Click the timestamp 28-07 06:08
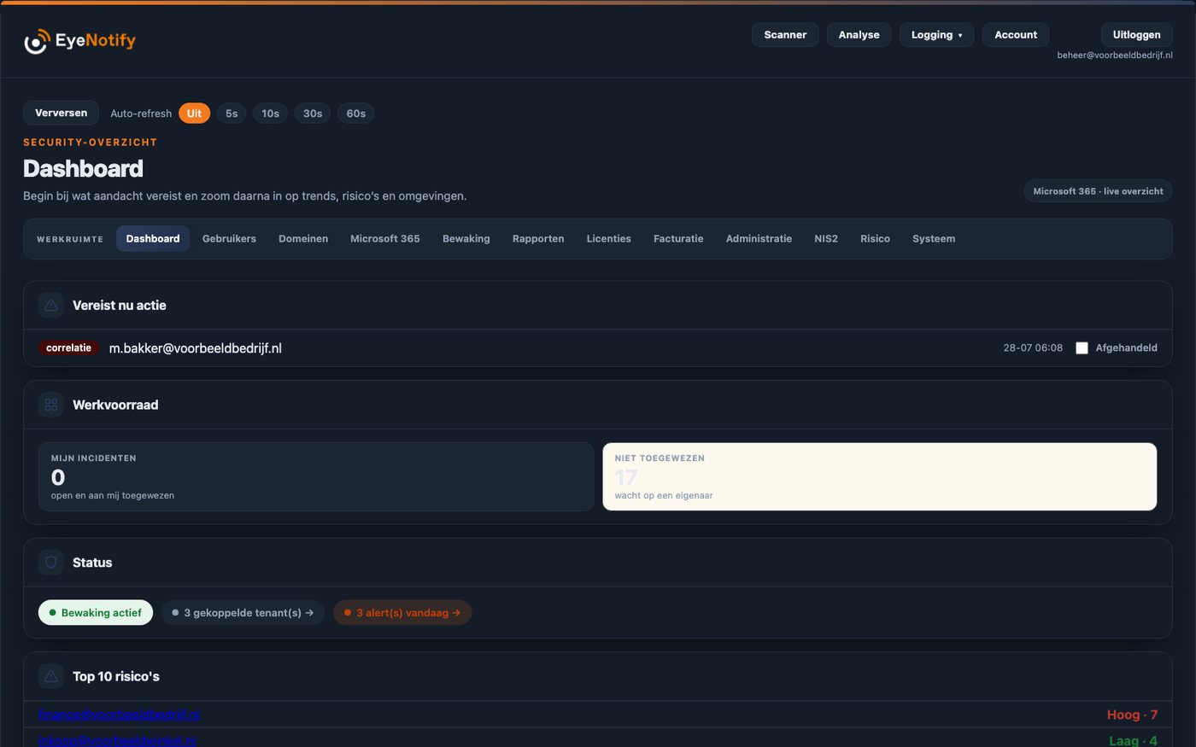 (1033, 348)
